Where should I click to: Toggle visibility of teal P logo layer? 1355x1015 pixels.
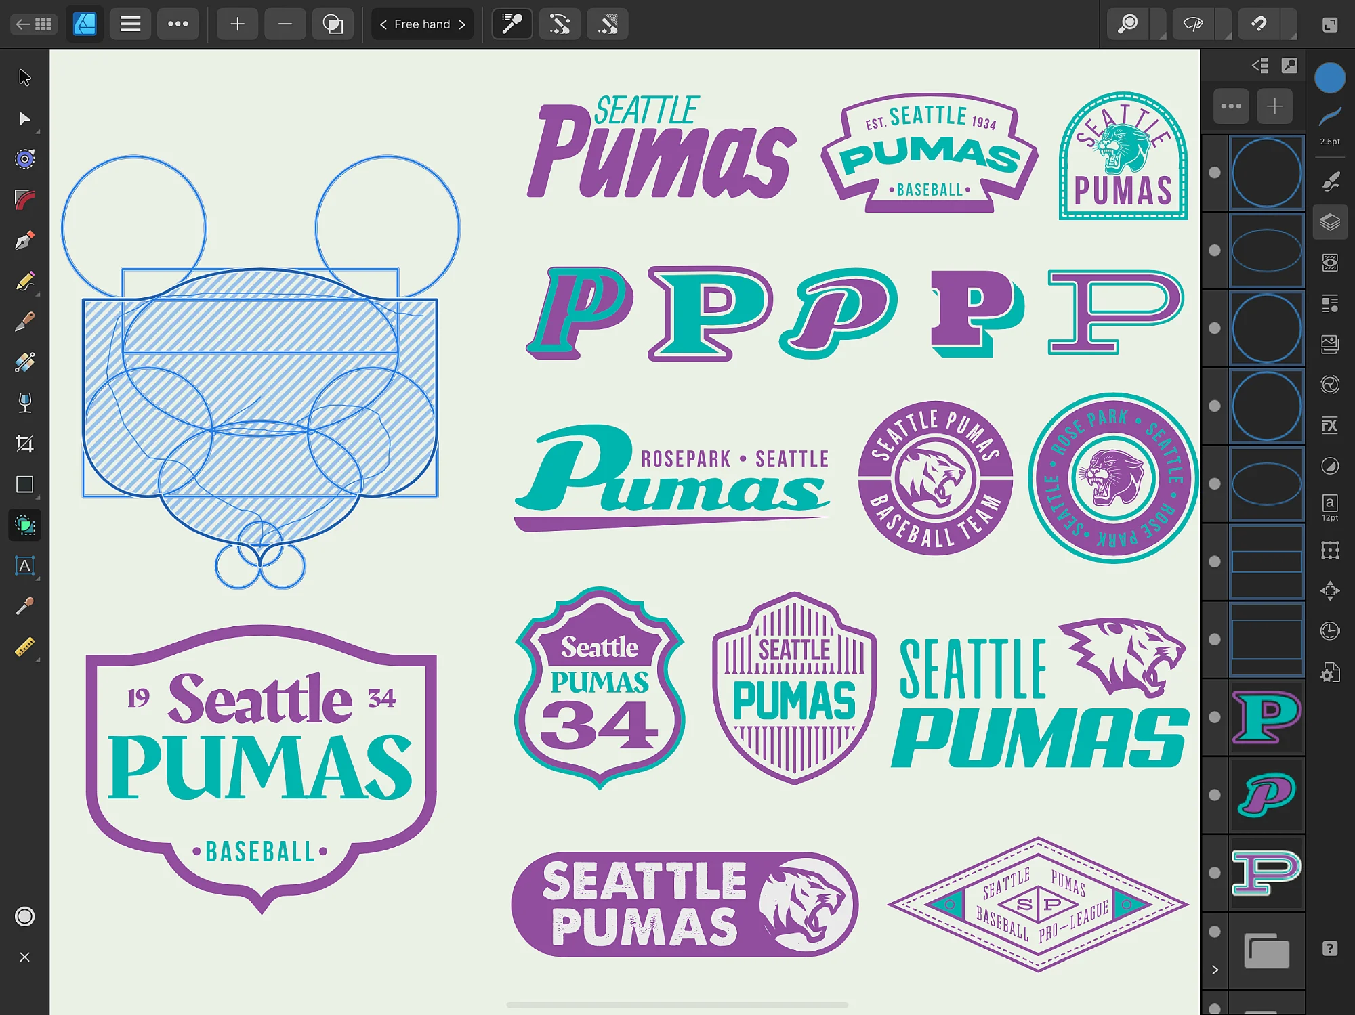click(1214, 716)
